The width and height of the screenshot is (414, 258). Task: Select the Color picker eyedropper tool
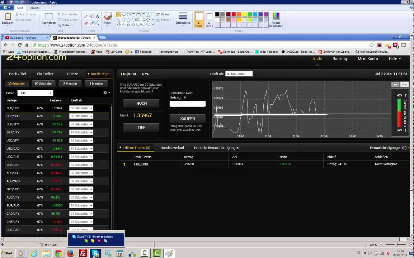(91, 23)
